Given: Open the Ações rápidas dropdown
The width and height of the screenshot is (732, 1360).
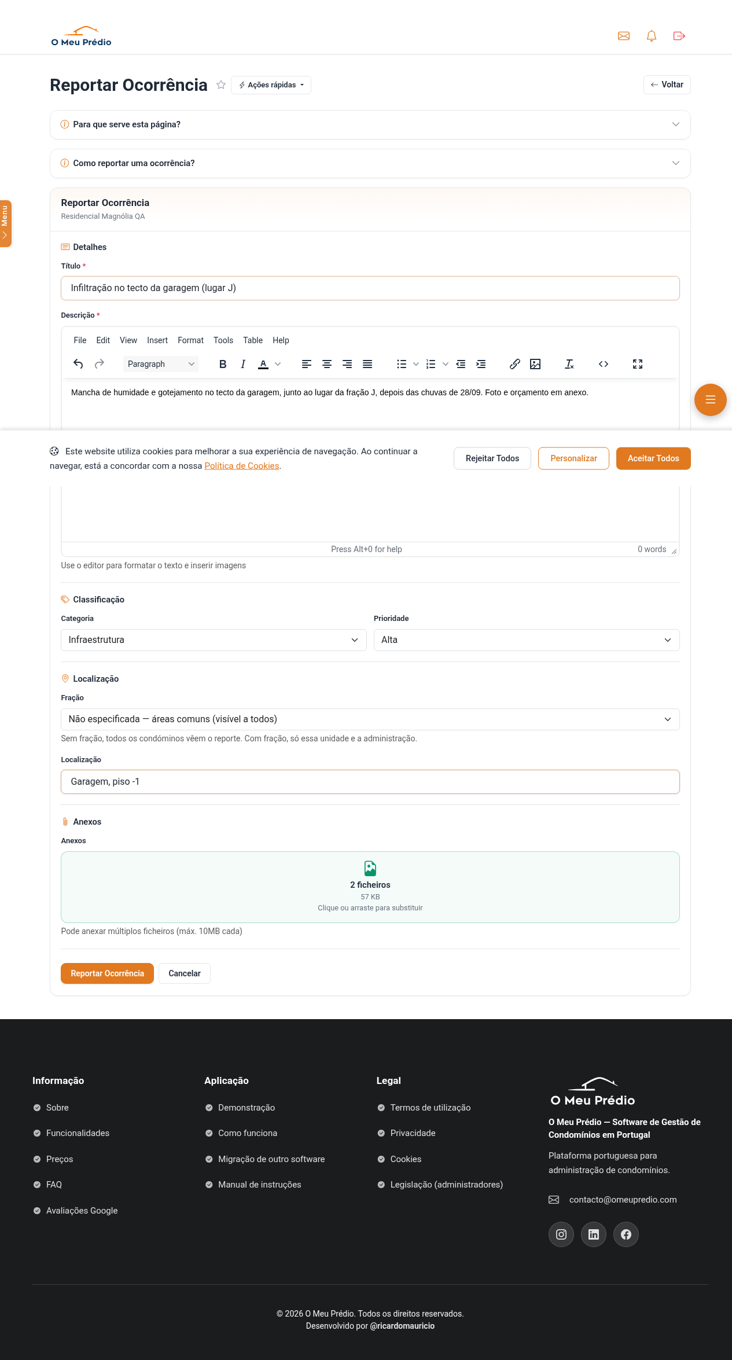Looking at the screenshot, I should pos(271,85).
